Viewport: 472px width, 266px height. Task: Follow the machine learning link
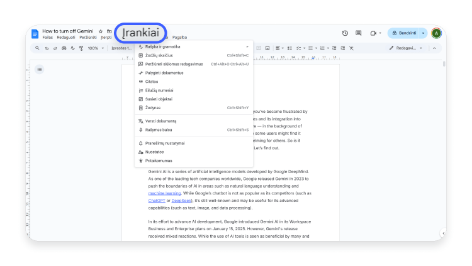tap(164, 193)
